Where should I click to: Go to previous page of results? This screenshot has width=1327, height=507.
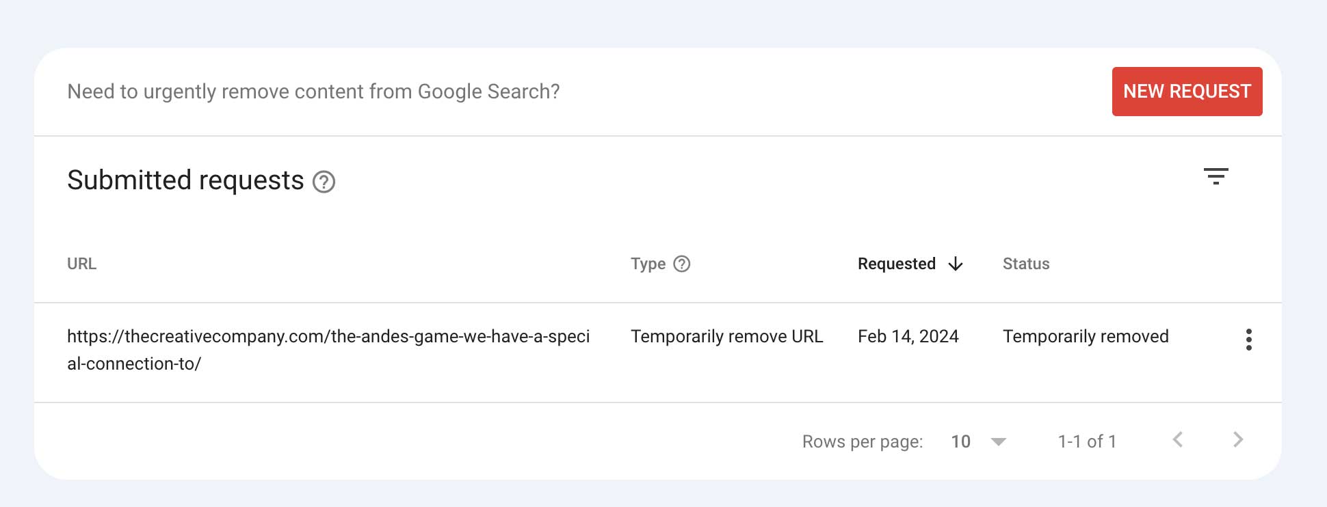(x=1178, y=440)
